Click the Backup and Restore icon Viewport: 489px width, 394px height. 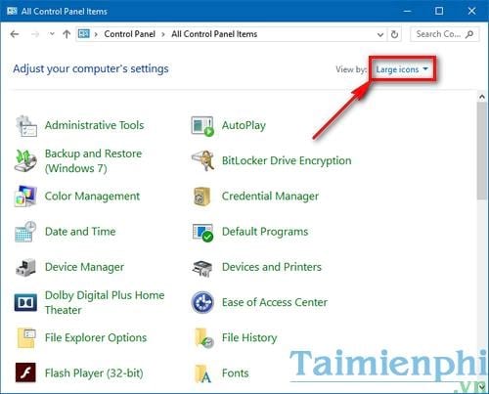[25, 160]
